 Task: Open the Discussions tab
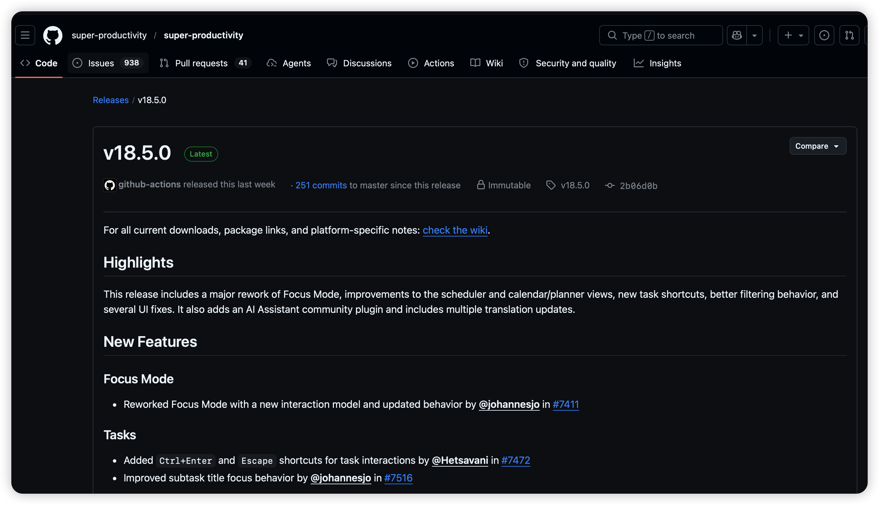tap(359, 63)
